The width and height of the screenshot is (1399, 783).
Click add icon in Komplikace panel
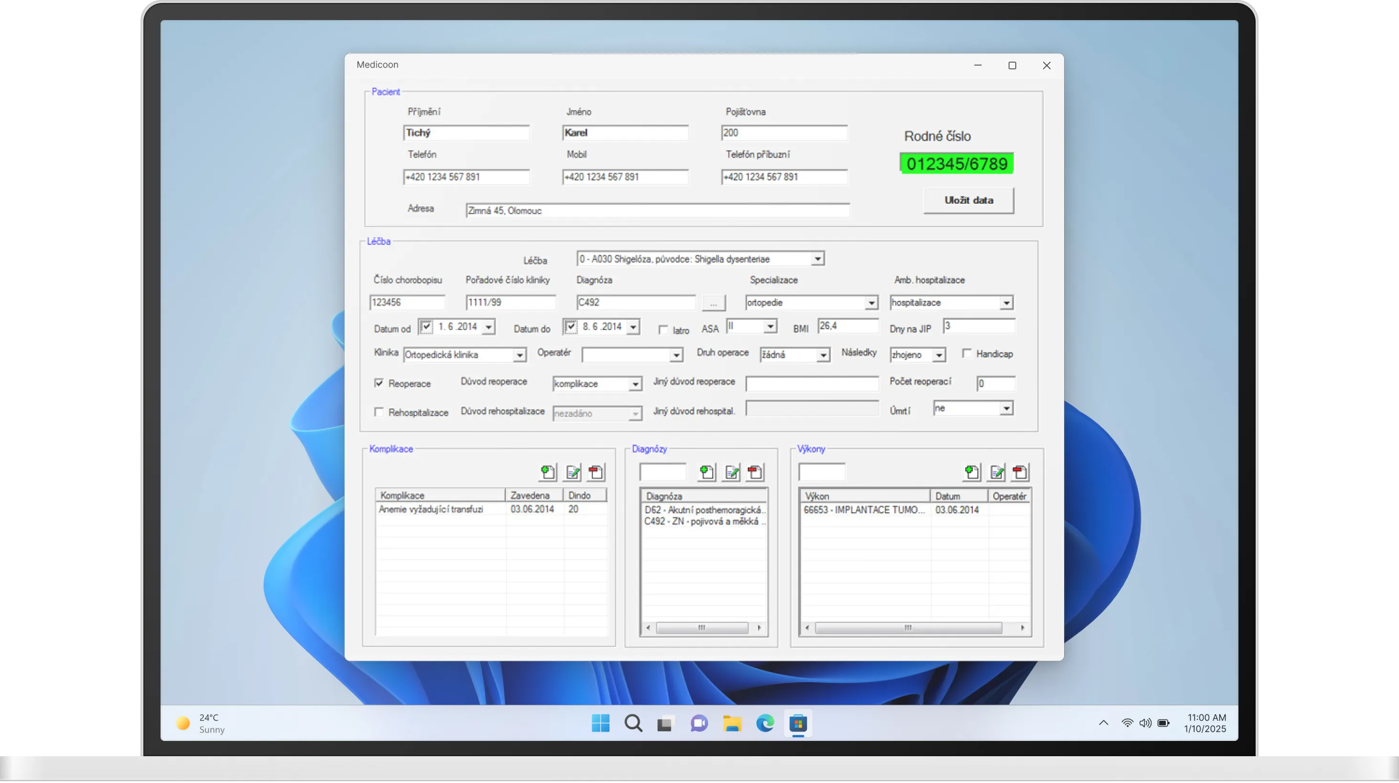click(548, 472)
